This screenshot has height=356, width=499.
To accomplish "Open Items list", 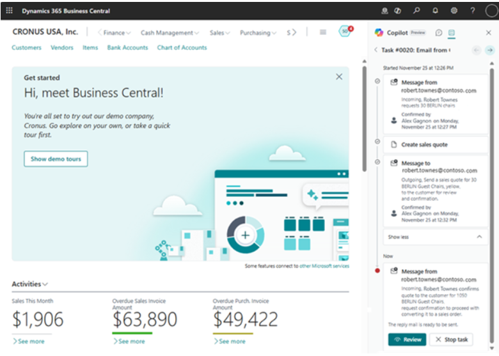I will tap(90, 47).
